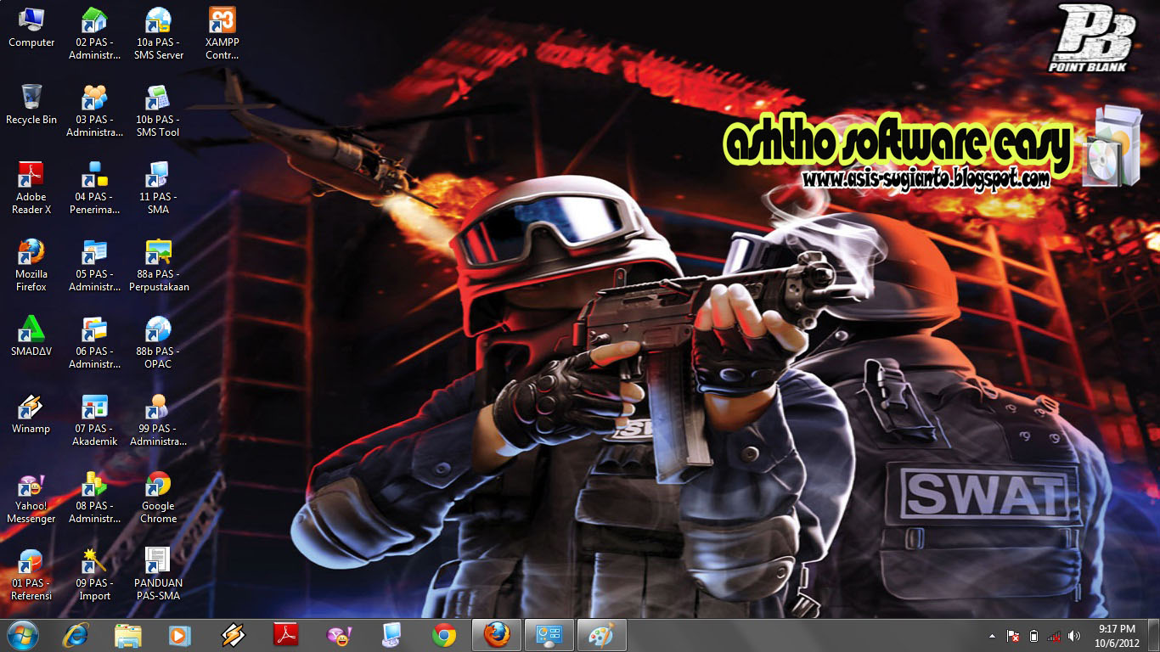Select the 10b PAS - SMS Tool shortcut
Image resolution: width=1160 pixels, height=652 pixels.
click(x=158, y=111)
